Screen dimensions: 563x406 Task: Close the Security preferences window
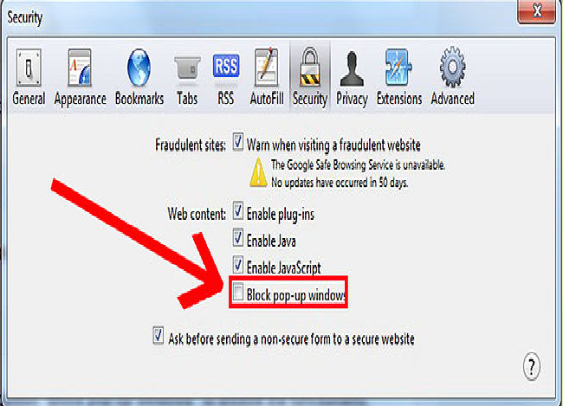537,11
